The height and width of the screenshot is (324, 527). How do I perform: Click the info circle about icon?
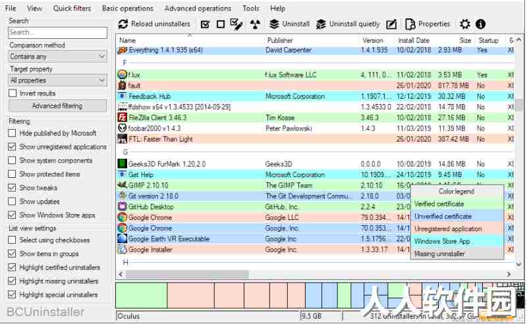click(481, 24)
